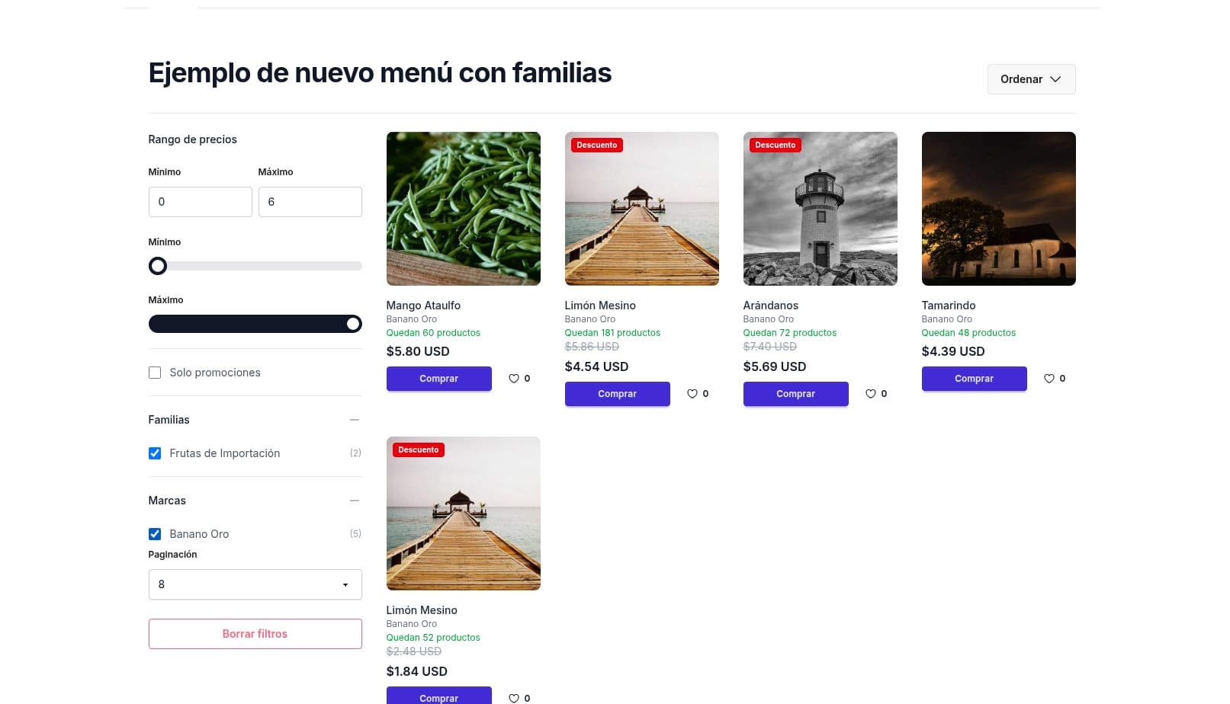The width and height of the screenshot is (1230, 704).
Task: Click wishlist heart on Arándanos
Action: coord(871,394)
